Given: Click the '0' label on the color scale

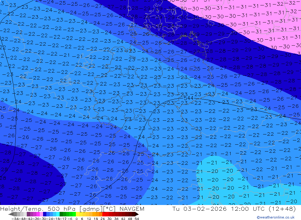Looking at the screenshot, I should point(76,219).
